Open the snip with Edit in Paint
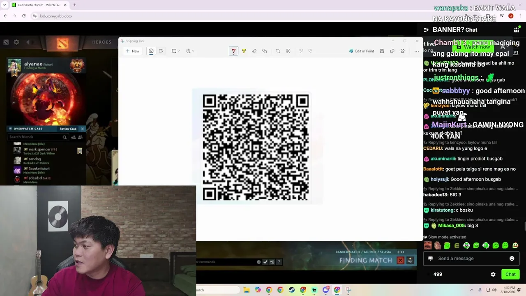The image size is (526, 296). pos(362,51)
